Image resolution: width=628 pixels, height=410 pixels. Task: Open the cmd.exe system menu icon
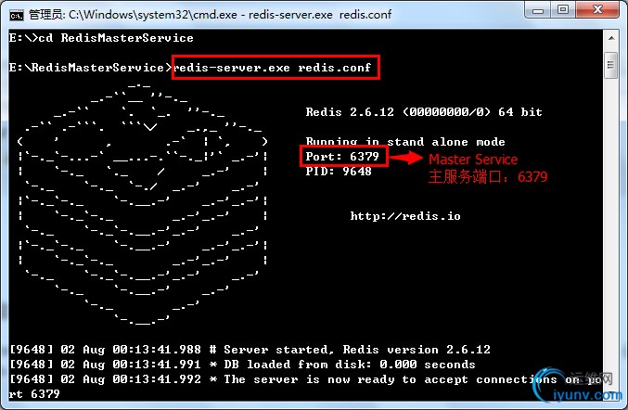tap(17, 15)
